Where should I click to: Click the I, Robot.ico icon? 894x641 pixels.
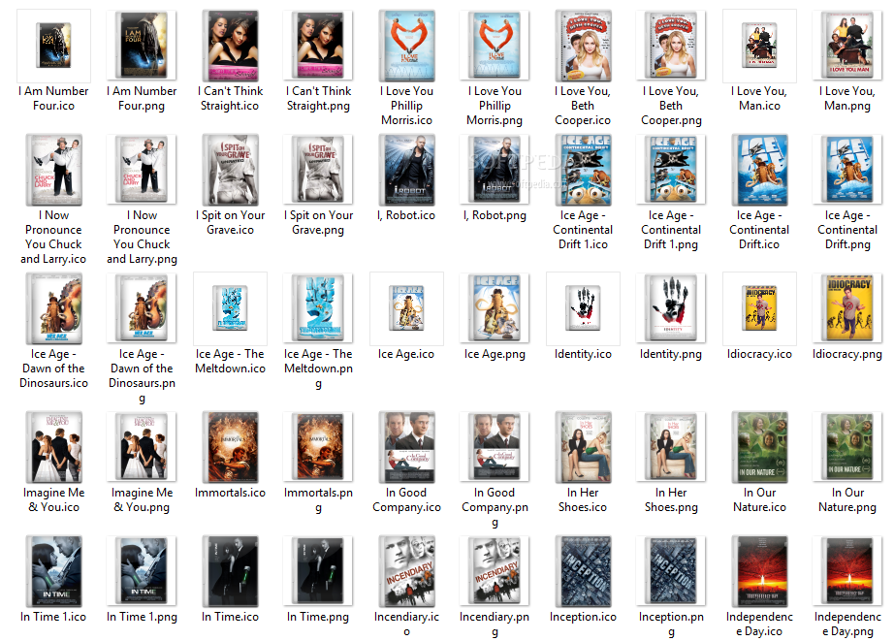pos(407,170)
